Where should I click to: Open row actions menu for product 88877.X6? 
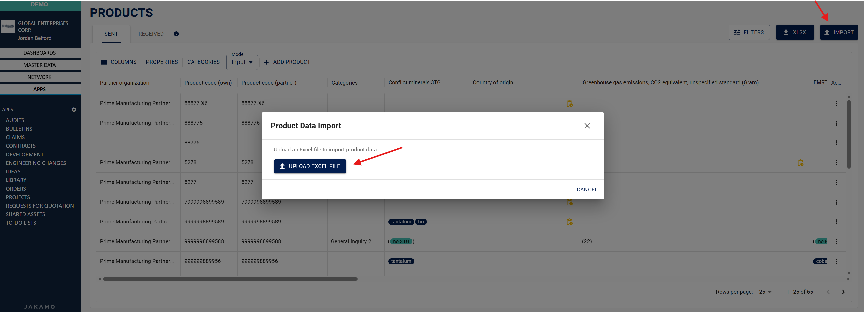pyautogui.click(x=836, y=103)
